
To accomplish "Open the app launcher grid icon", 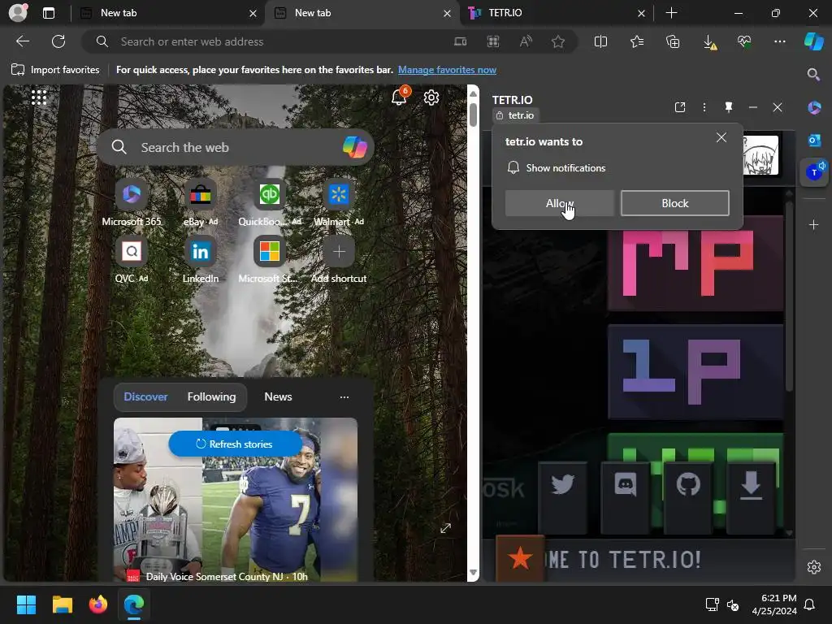I will tap(39, 97).
